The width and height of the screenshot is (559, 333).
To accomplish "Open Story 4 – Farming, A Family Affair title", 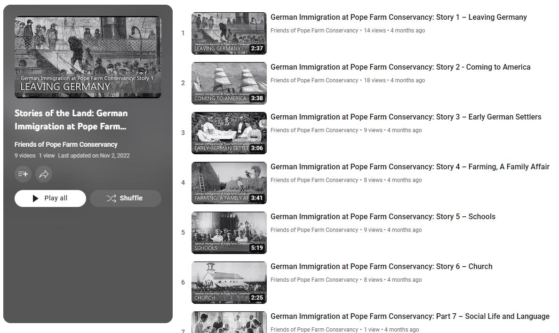I will click(x=410, y=167).
